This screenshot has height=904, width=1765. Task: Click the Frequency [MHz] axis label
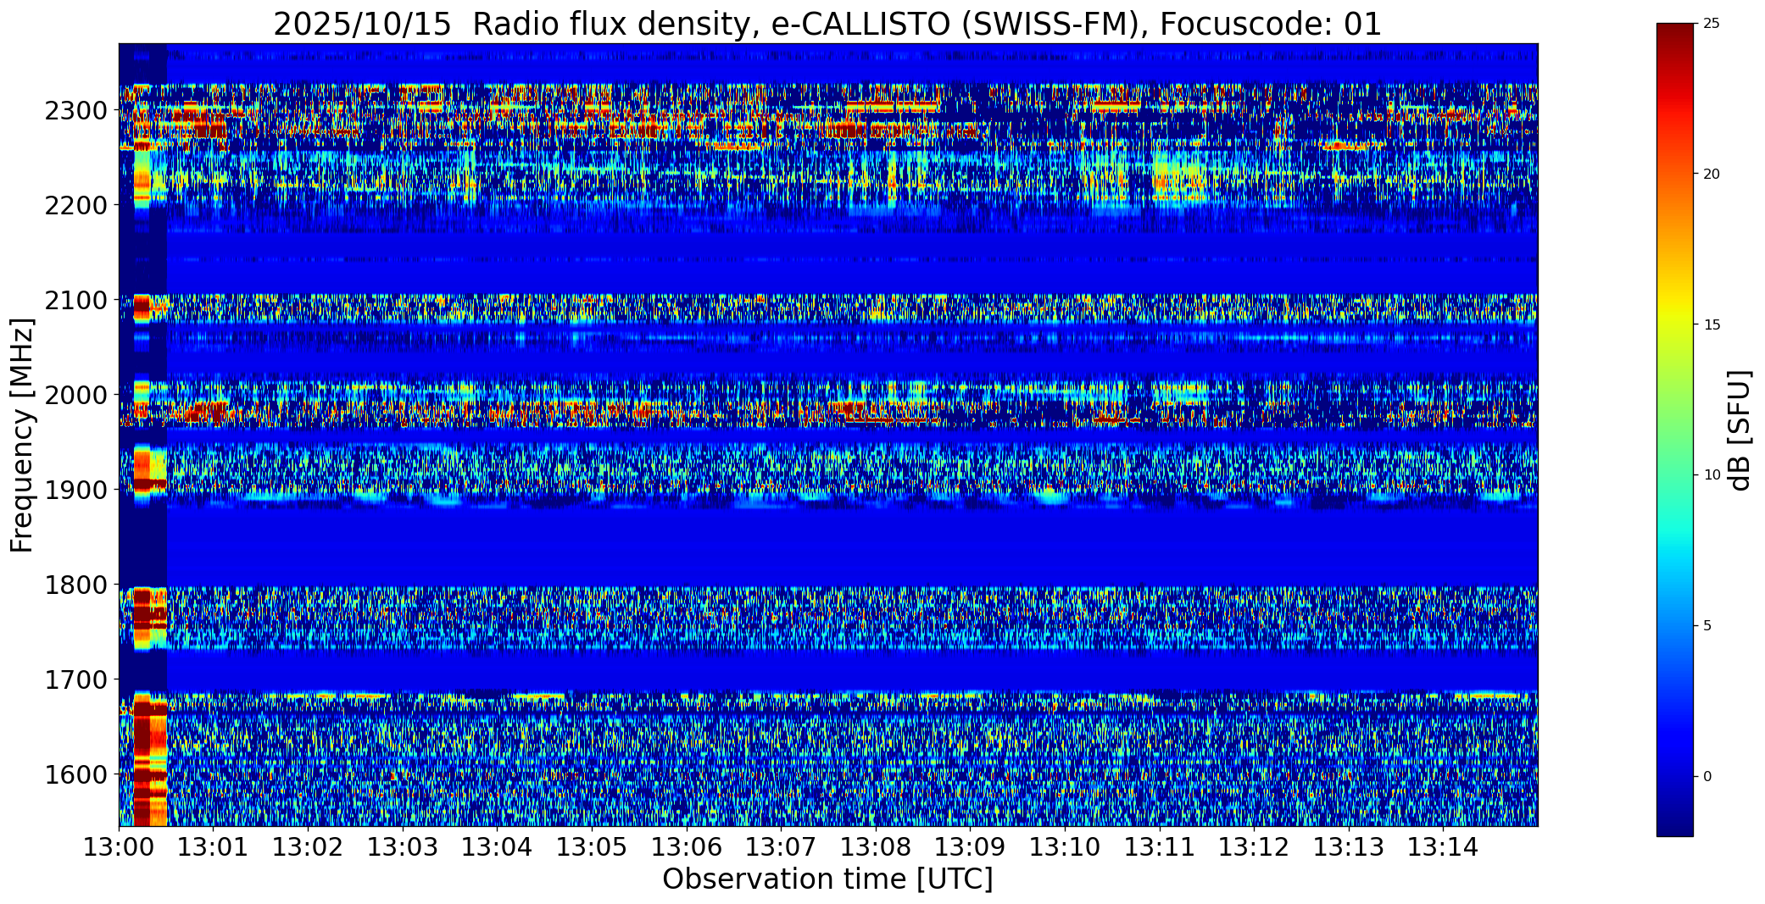(x=23, y=435)
